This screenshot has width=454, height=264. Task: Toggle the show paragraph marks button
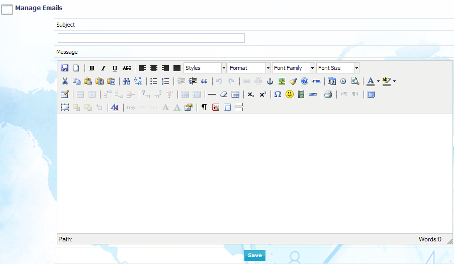[204, 107]
